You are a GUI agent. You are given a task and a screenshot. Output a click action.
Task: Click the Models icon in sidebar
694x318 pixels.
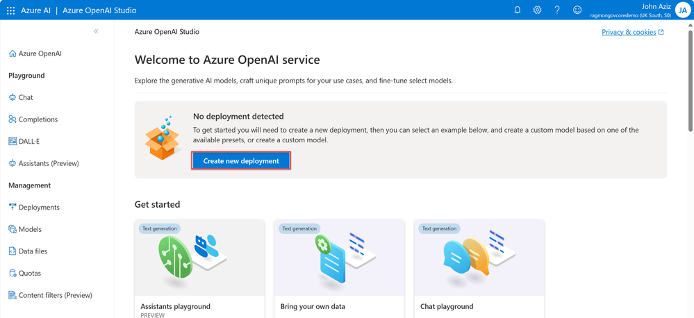click(x=13, y=229)
